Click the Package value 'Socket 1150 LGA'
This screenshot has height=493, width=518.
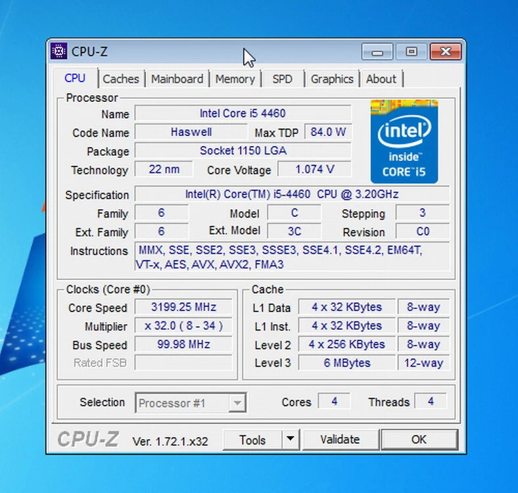coord(243,151)
